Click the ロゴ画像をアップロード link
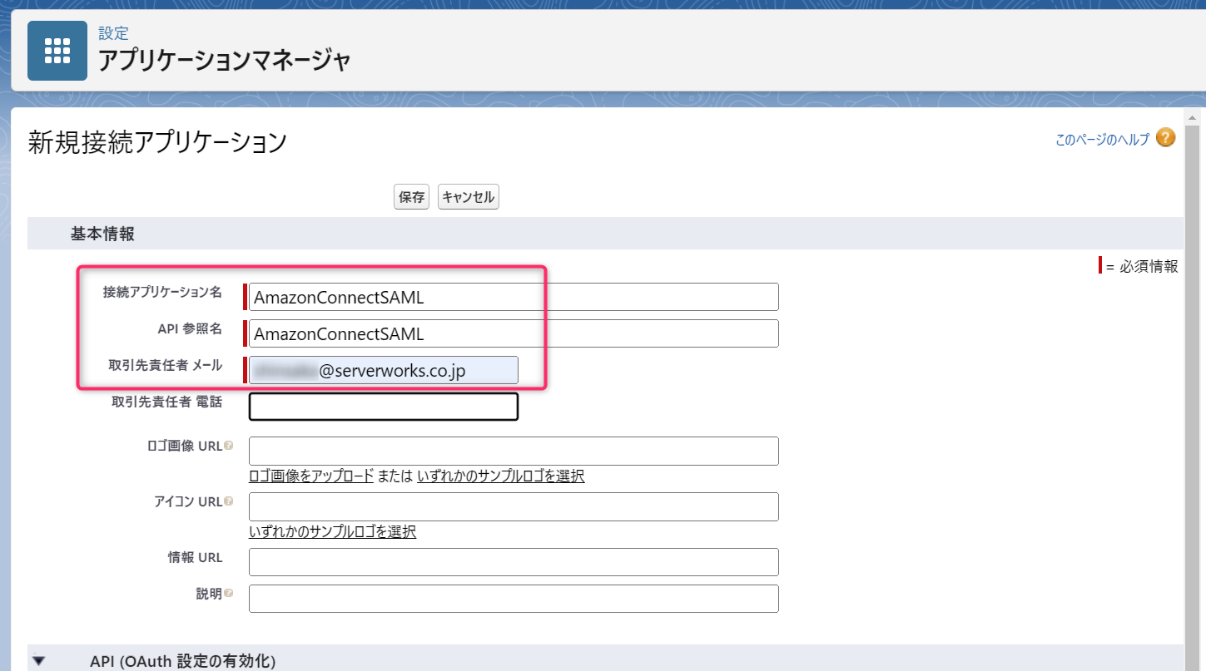Screen dimensions: 1206x671 click(x=311, y=476)
